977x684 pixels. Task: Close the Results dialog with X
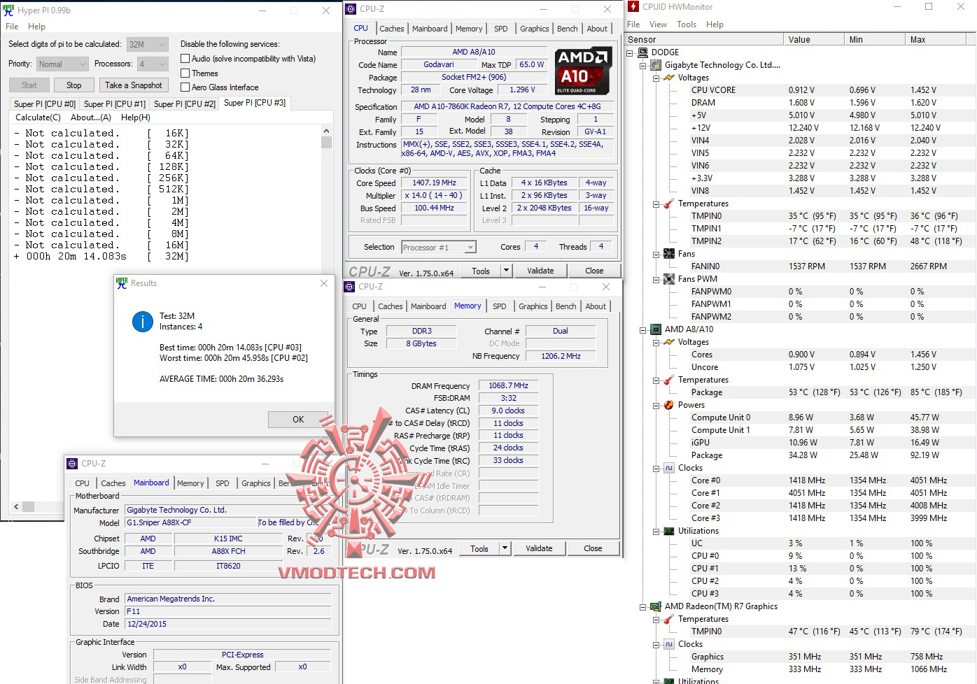click(323, 283)
